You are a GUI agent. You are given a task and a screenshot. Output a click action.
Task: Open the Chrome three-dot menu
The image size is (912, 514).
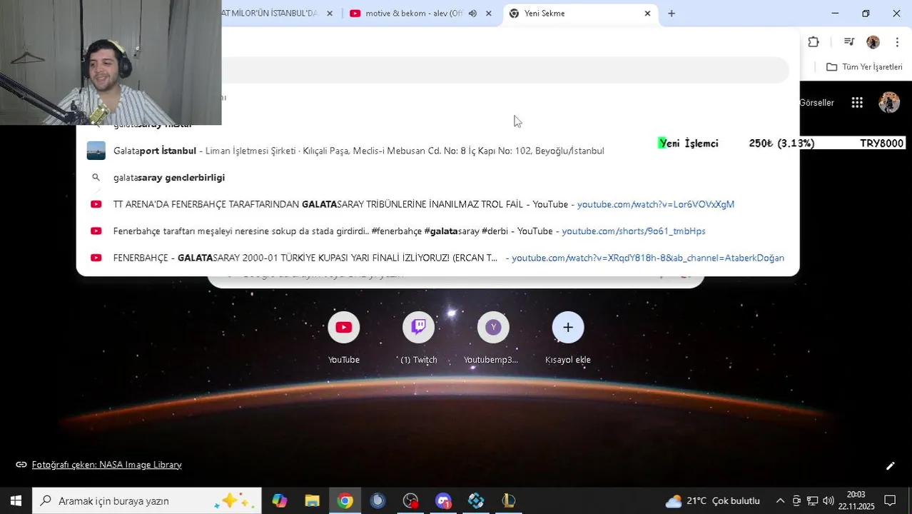pos(897,42)
